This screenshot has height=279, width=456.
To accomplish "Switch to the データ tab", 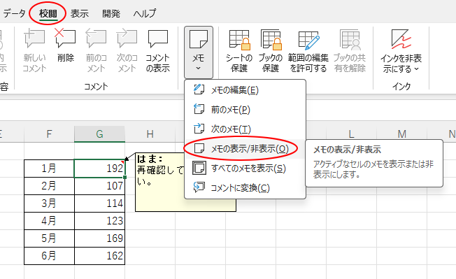I will 14,14.
